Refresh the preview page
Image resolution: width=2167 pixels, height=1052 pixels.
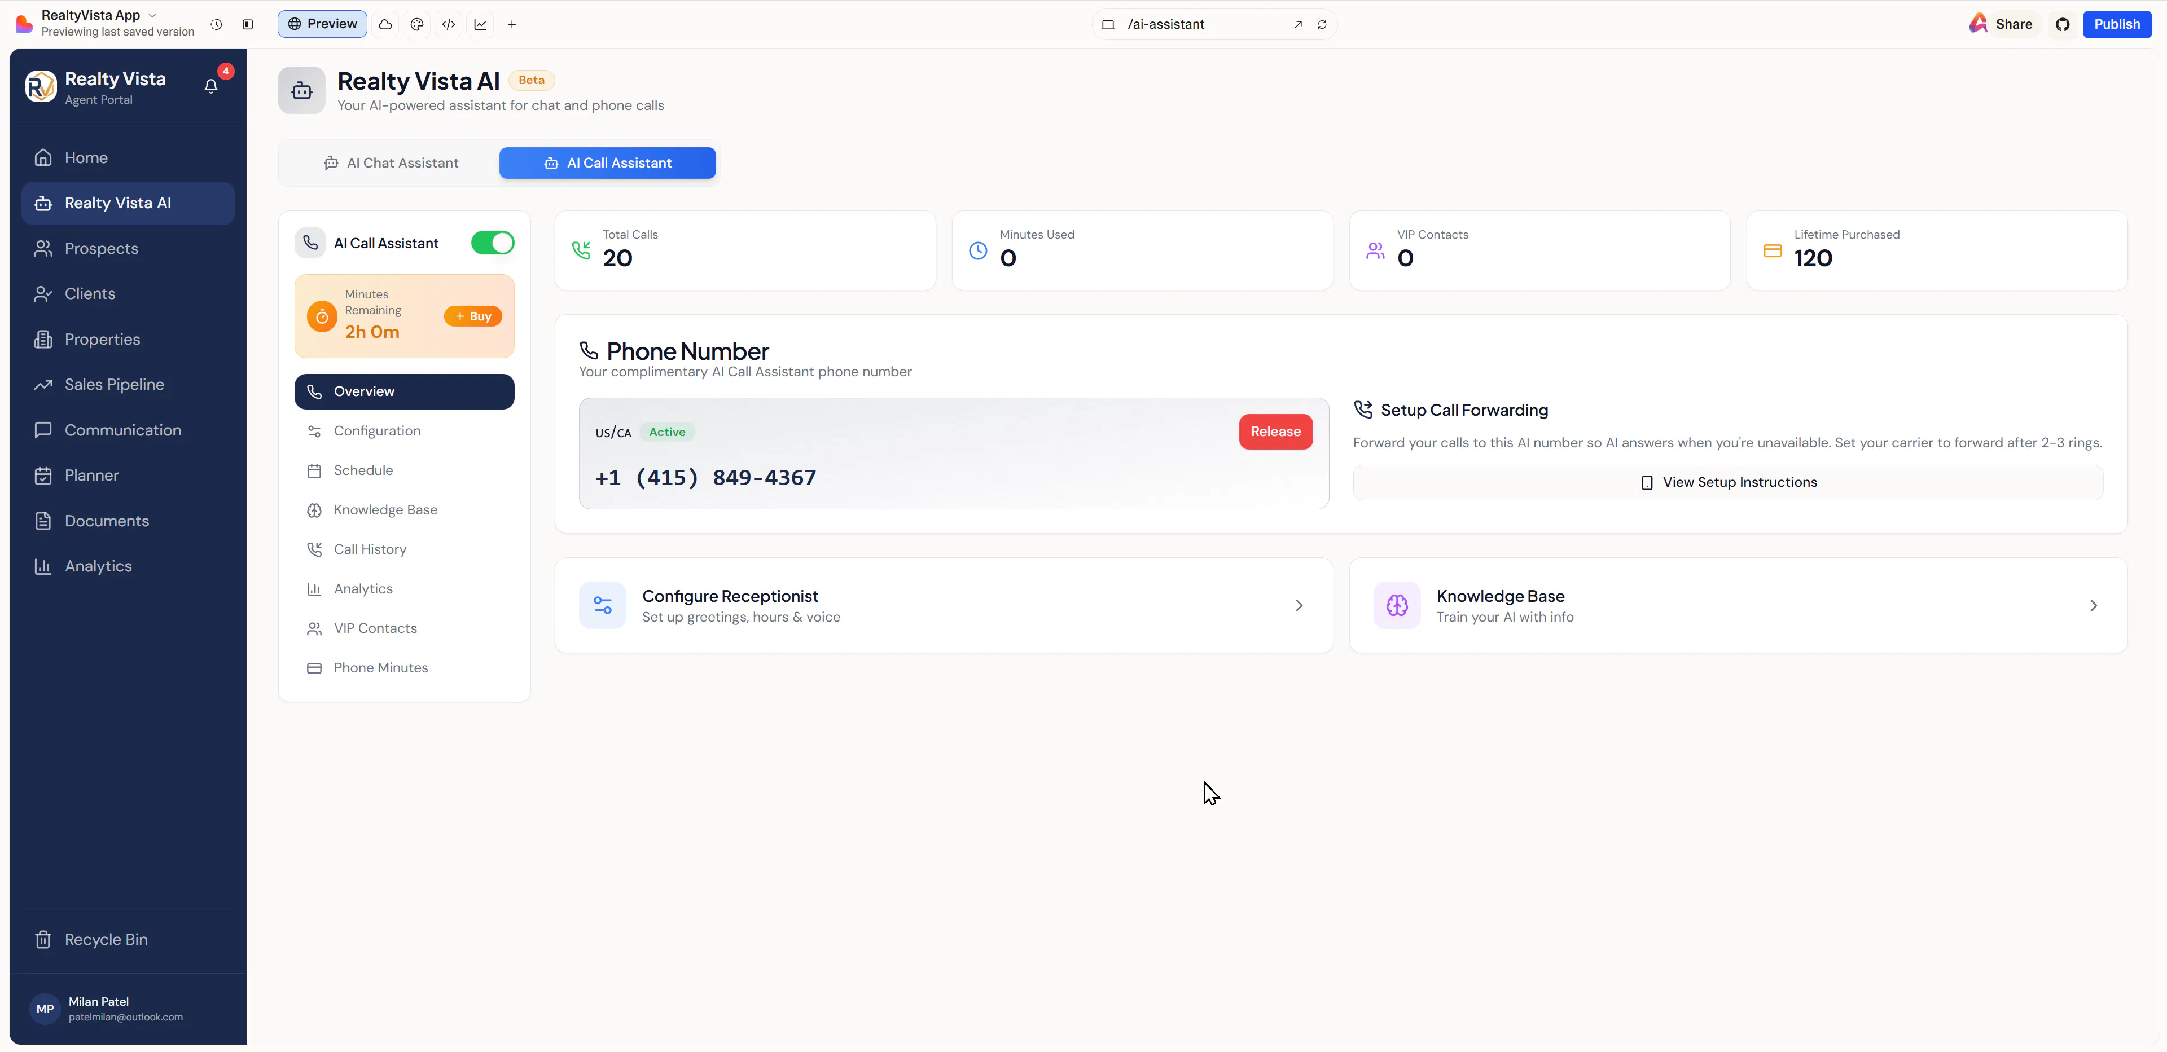tap(1322, 24)
